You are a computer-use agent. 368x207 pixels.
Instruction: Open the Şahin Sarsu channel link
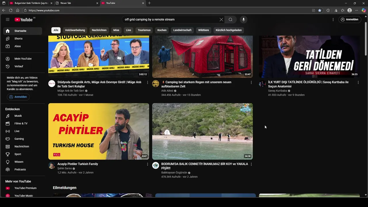pyautogui.click(x=64, y=168)
